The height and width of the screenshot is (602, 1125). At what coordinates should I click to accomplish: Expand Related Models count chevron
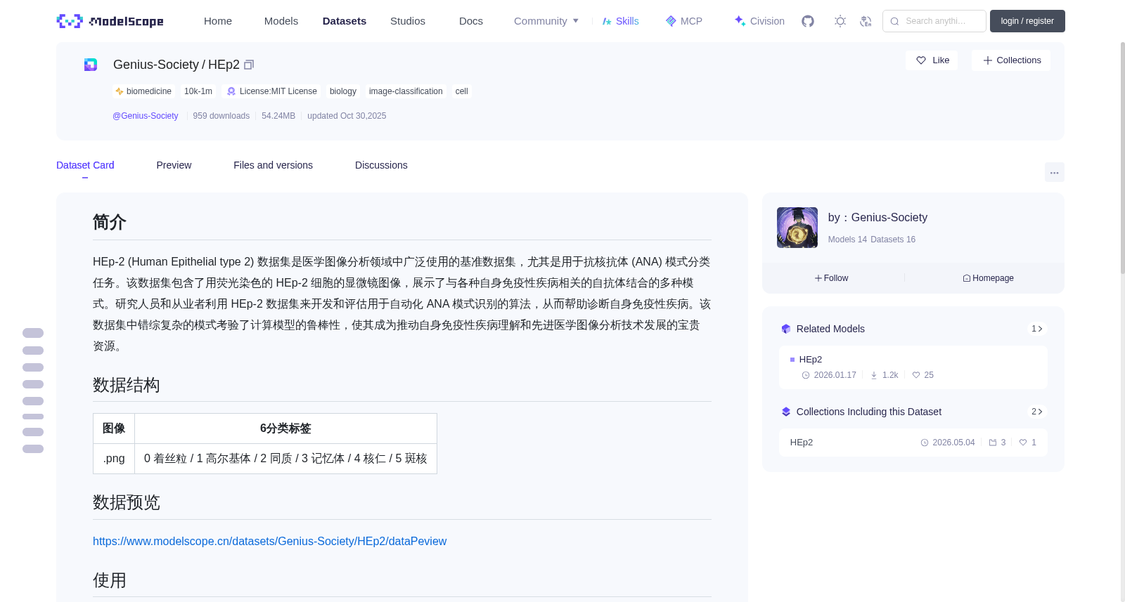(1037, 329)
